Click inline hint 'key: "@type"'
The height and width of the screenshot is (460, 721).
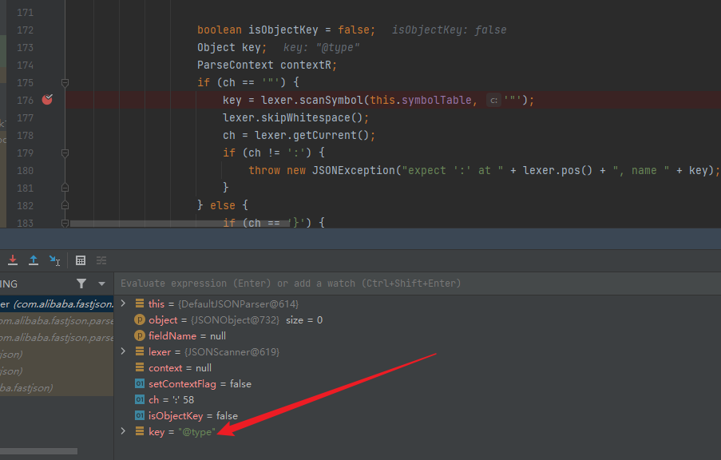pyautogui.click(x=322, y=47)
